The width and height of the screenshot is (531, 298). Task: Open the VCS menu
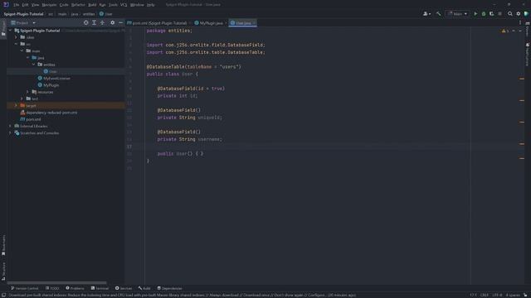coord(124,5)
